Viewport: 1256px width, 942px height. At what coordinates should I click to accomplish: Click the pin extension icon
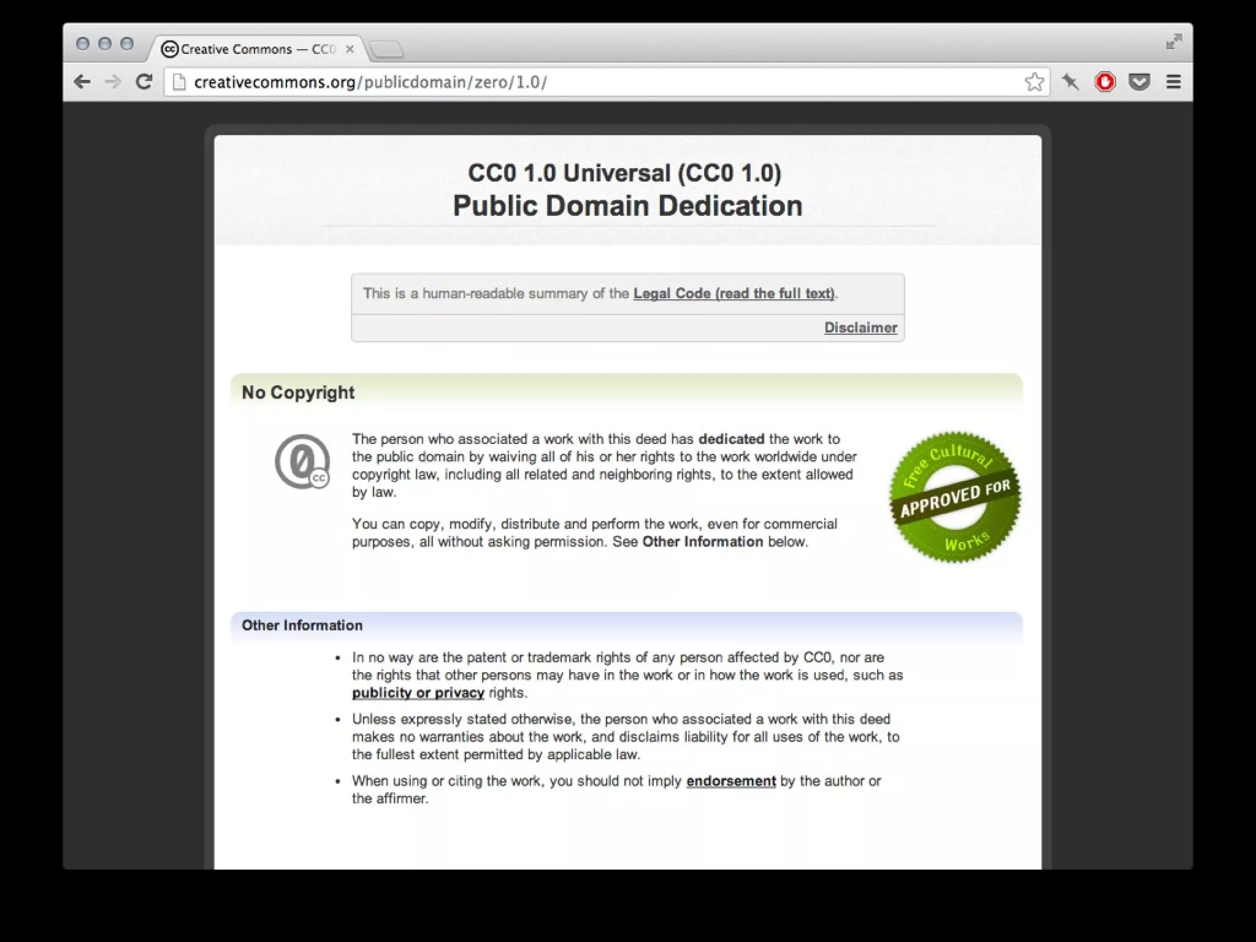click(1071, 82)
